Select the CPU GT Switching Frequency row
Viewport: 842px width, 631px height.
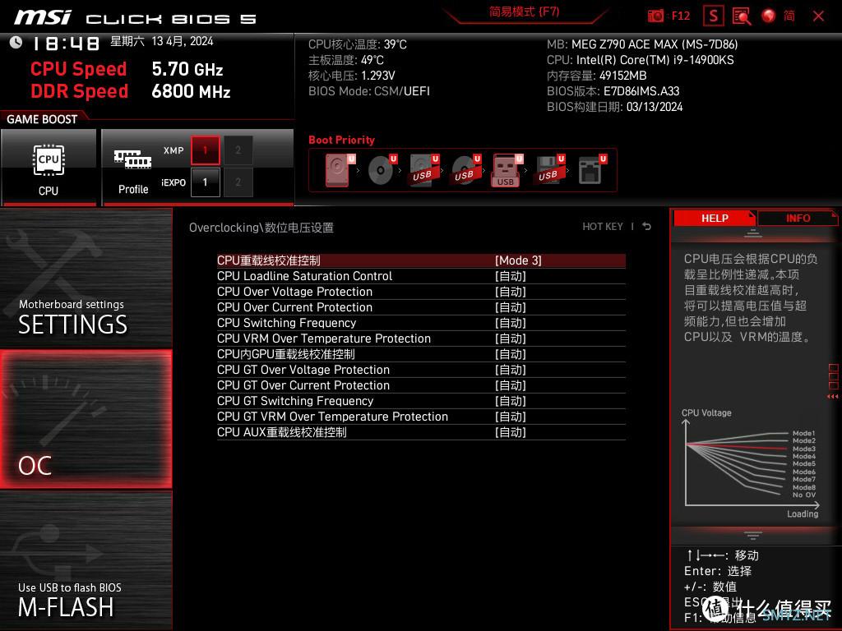pos(421,401)
